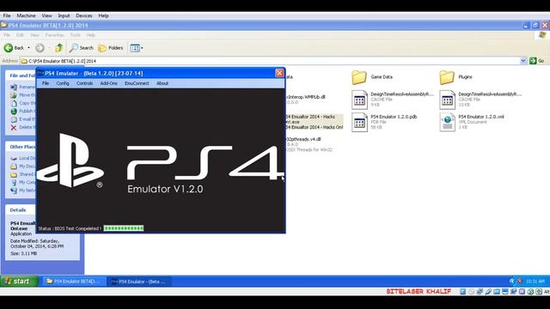Image resolution: width=550 pixels, height=309 pixels.
Task: Click the E-mail this file icon
Action: point(14,119)
